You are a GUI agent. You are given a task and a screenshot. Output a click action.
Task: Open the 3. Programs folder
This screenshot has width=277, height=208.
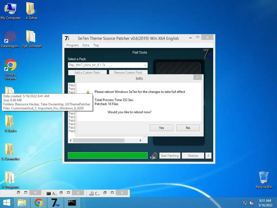[x=11, y=180]
